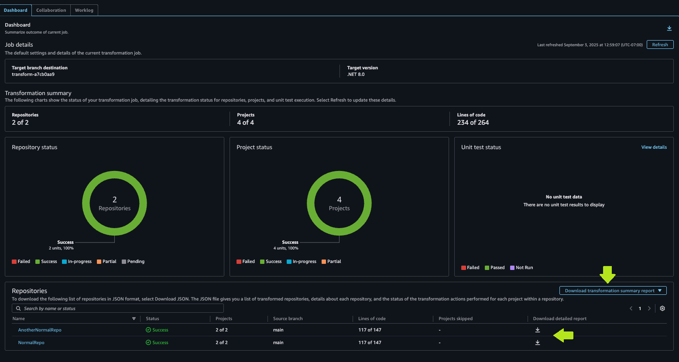The width and height of the screenshot is (679, 362).
Task: Expand the Download transformation summary report menu
Action: (x=612, y=290)
